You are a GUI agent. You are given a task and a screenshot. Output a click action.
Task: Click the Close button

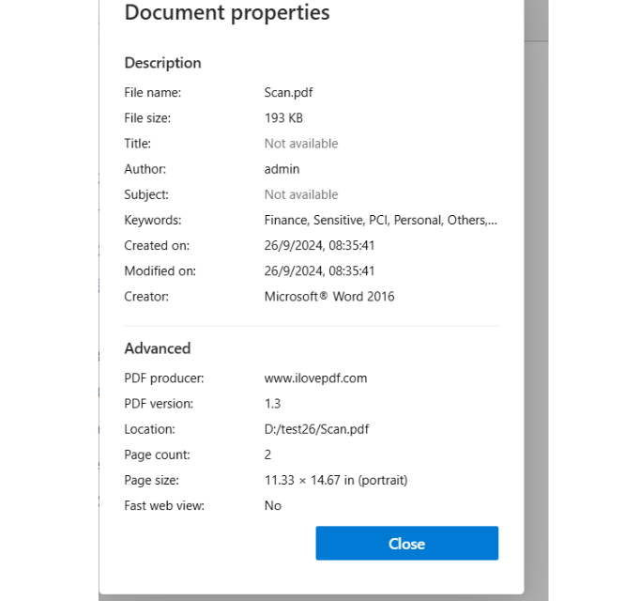click(406, 544)
